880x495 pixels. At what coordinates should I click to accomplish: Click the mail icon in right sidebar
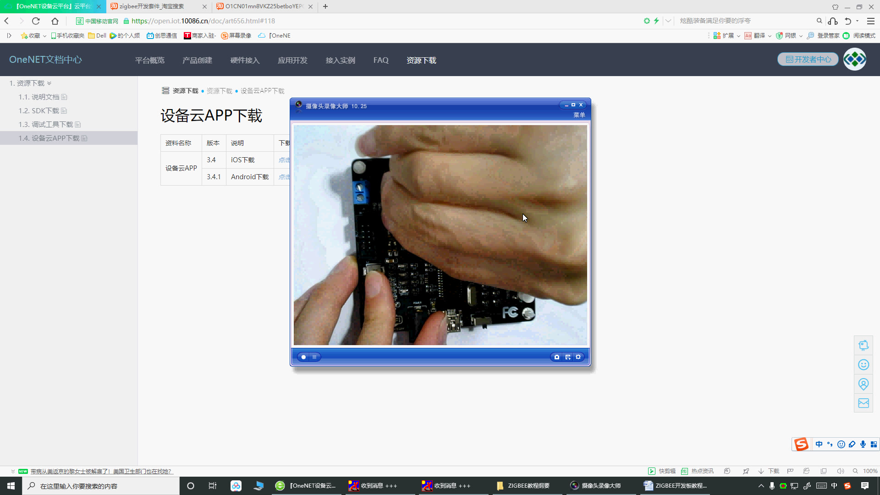tap(863, 403)
